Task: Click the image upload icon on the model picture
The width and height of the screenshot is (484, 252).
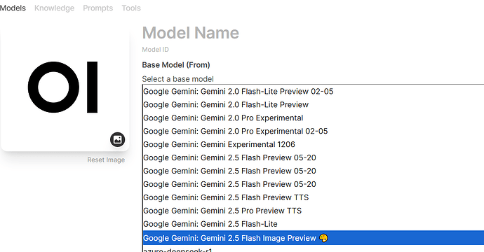Action: coord(118,139)
